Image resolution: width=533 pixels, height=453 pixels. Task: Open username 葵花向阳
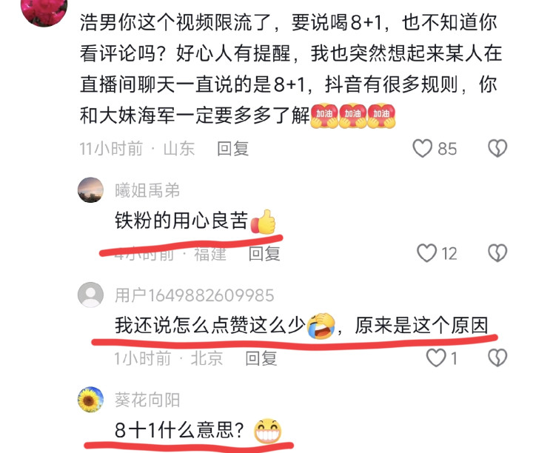(x=147, y=400)
